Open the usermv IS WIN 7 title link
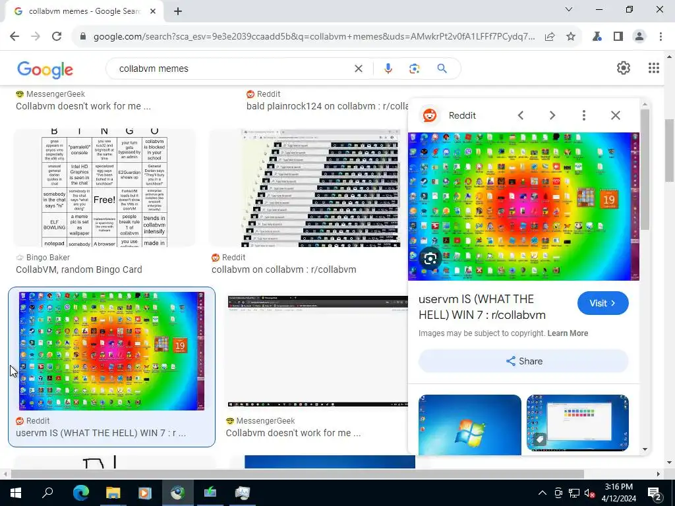The width and height of the screenshot is (675, 506). click(x=482, y=307)
